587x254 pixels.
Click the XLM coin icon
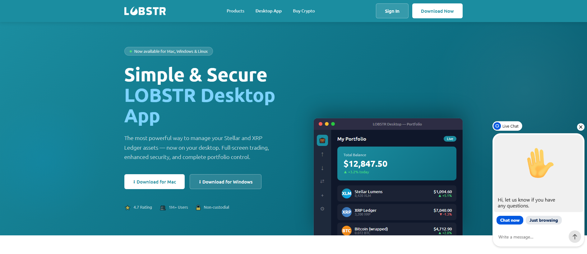(347, 193)
